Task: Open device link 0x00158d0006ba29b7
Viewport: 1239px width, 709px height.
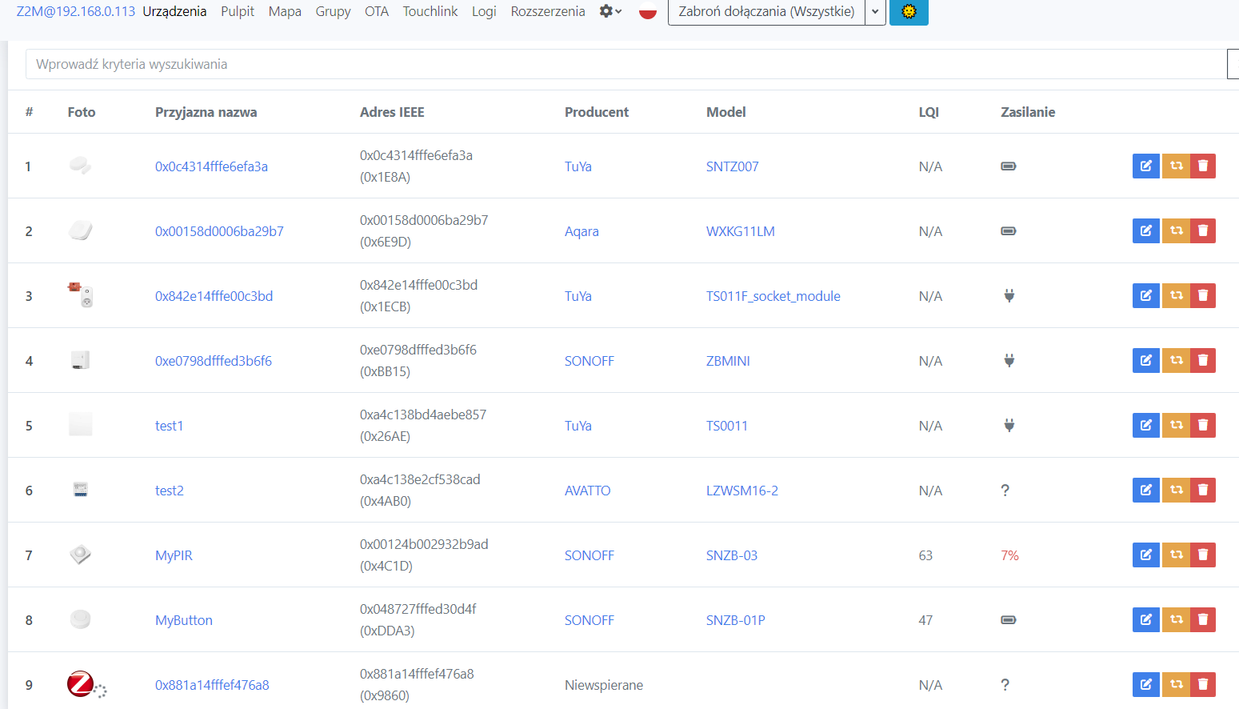Action: click(x=219, y=231)
